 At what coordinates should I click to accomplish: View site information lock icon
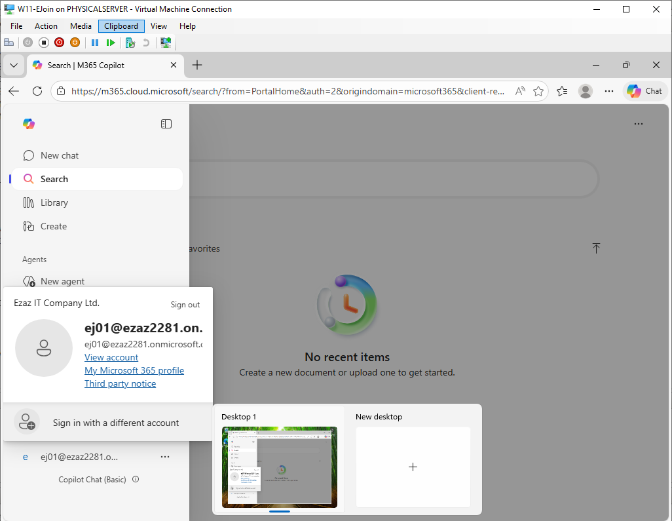(62, 91)
